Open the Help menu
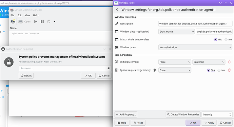The width and height of the screenshot is (234, 127). pyautogui.click(x=36, y=15)
